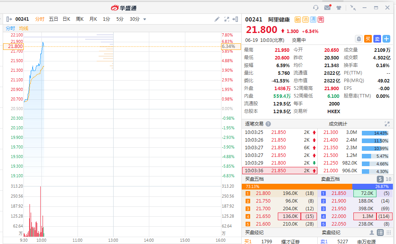Switch to the 日K chart tab
Screen dimensions: 396x244
[66, 19]
